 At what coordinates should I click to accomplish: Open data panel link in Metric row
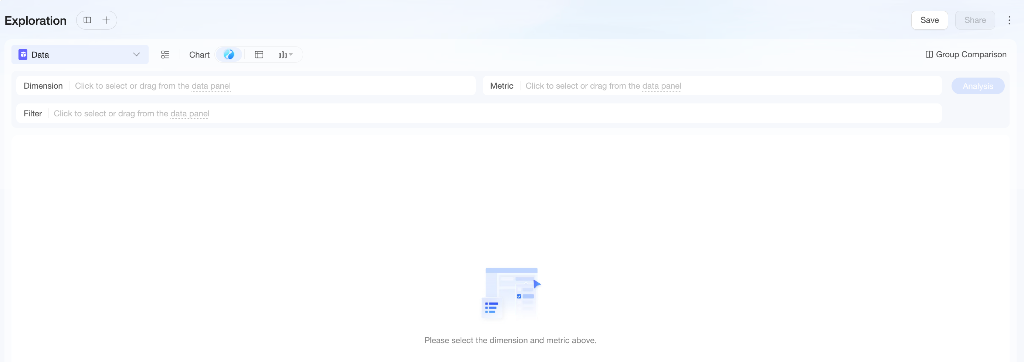pyautogui.click(x=661, y=86)
